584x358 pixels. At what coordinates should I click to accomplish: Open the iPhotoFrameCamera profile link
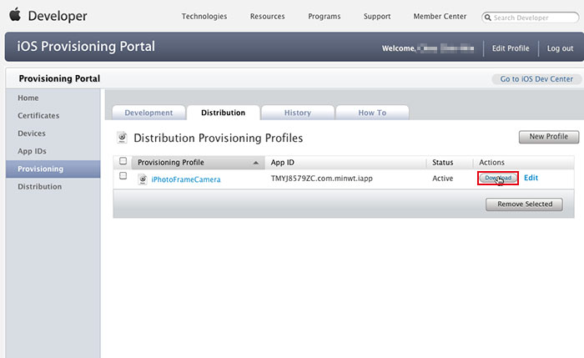(x=186, y=179)
